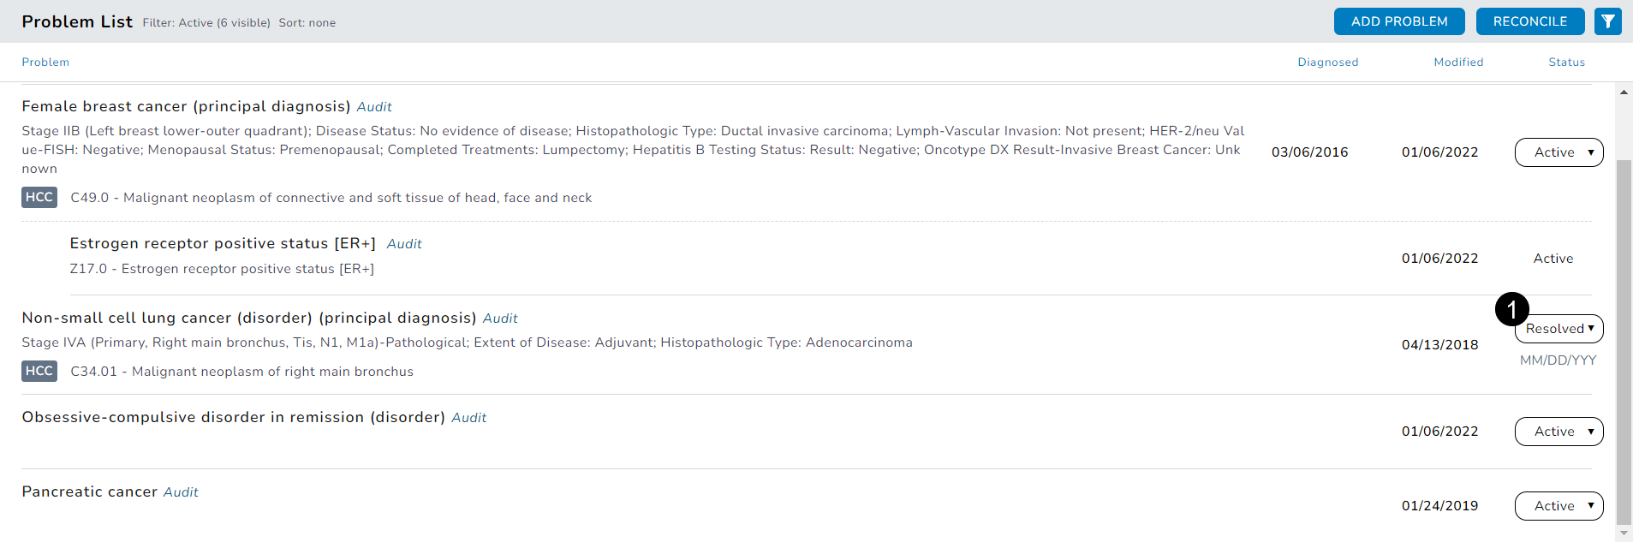1633x542 pixels.
Task: Enter resolved date in MM/DD/YYYY field
Action: click(1558, 360)
